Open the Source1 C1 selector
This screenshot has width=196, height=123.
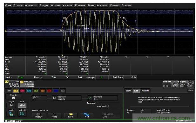pos(39,98)
